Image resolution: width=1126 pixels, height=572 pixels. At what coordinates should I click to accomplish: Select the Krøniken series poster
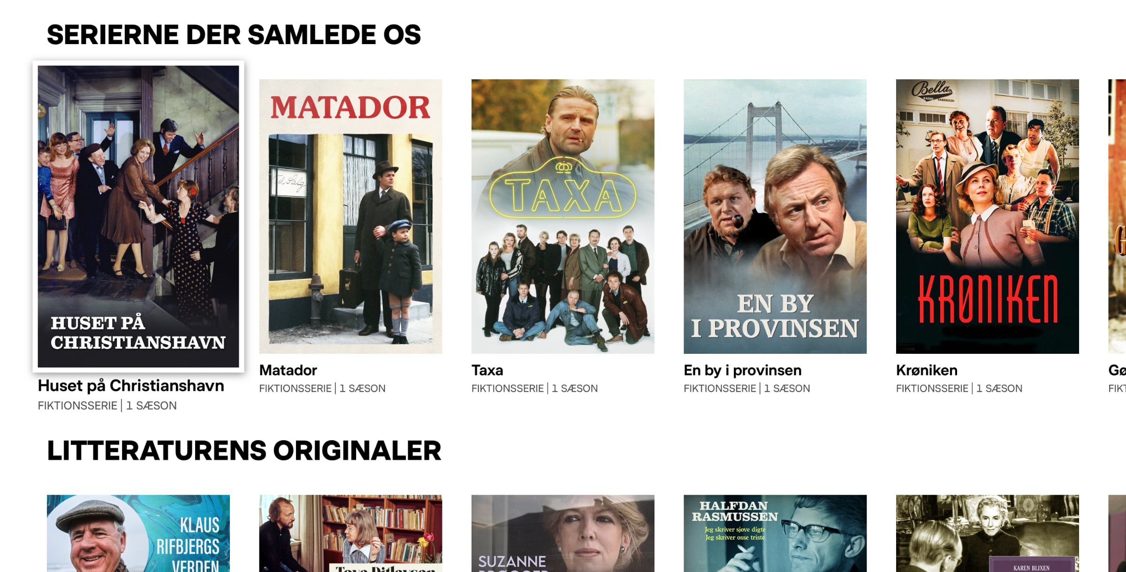pos(987,216)
